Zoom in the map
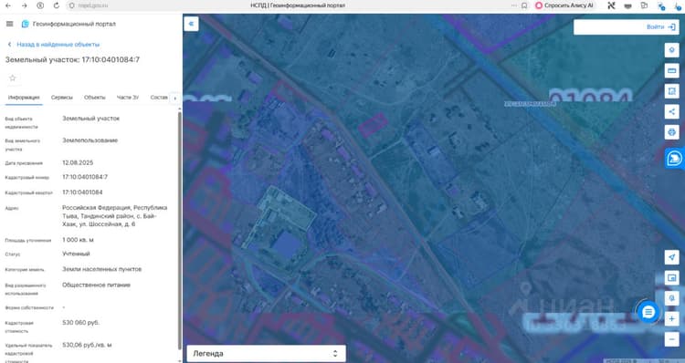685x363 pixels. click(672, 319)
